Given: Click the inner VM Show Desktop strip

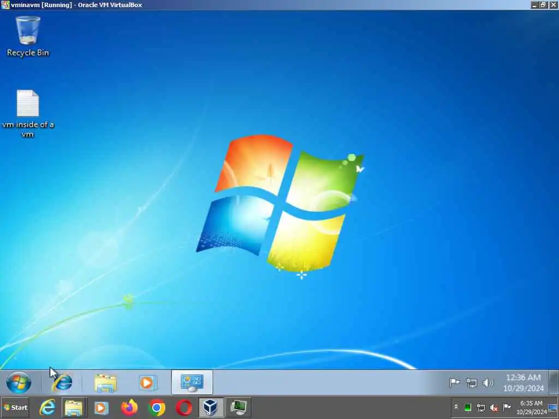Looking at the screenshot, I should [554, 382].
